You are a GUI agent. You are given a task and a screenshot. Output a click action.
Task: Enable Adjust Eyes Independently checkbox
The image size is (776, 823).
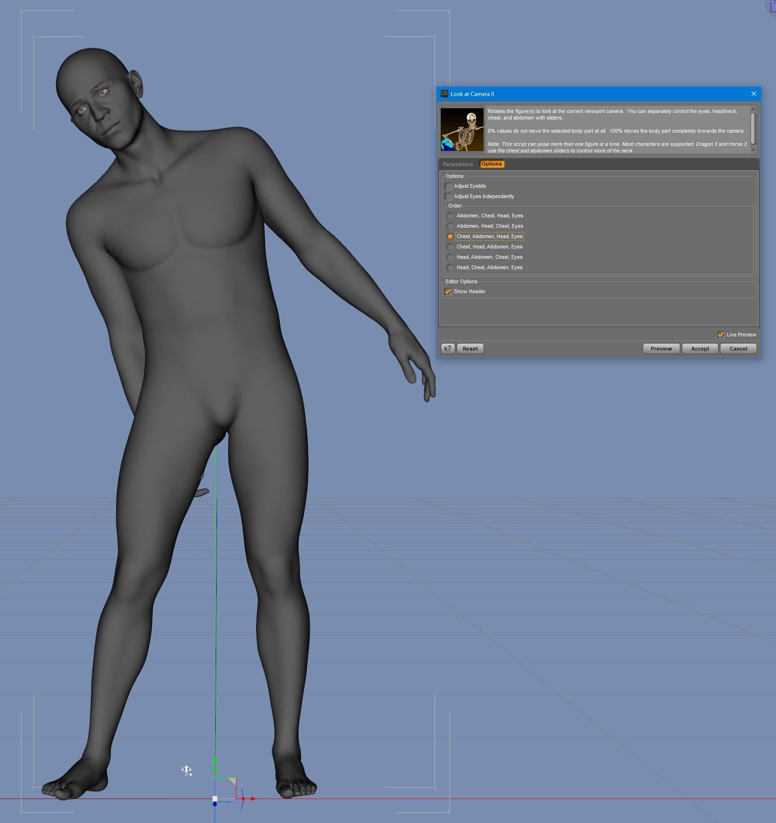(448, 197)
